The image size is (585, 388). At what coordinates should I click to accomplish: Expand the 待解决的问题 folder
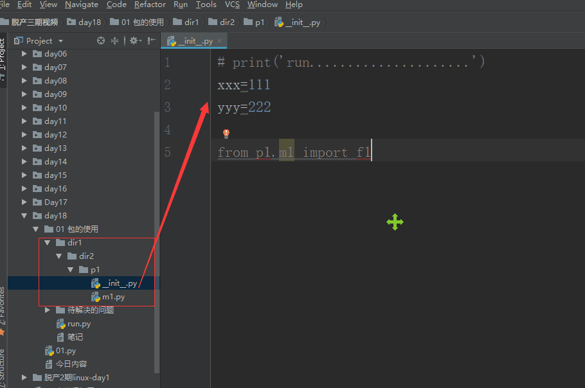(x=47, y=310)
